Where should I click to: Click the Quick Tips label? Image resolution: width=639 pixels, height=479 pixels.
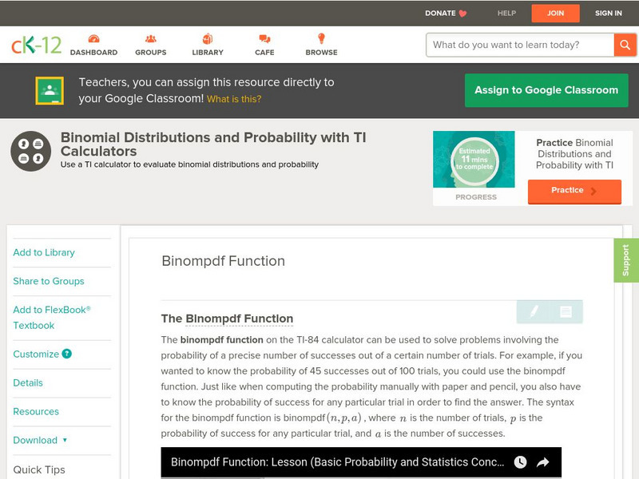click(x=39, y=469)
